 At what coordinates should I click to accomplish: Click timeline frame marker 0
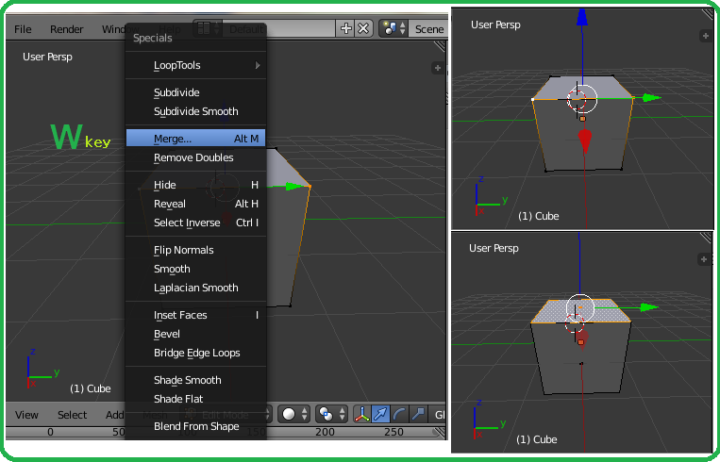50,432
